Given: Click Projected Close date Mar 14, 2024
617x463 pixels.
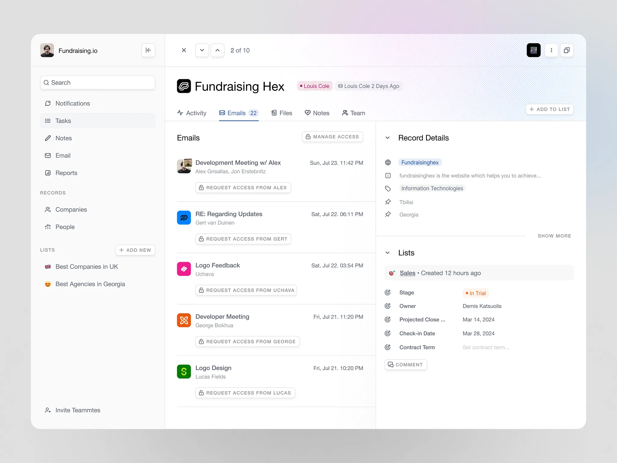Looking at the screenshot, I should click(478, 320).
